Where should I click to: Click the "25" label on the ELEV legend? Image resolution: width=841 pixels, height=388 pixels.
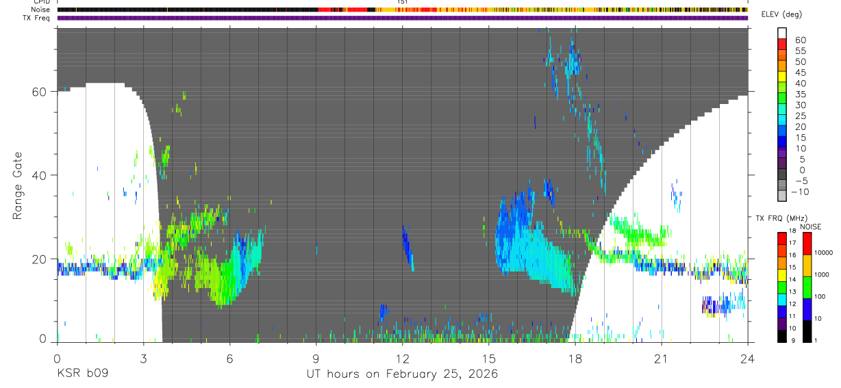(x=800, y=116)
